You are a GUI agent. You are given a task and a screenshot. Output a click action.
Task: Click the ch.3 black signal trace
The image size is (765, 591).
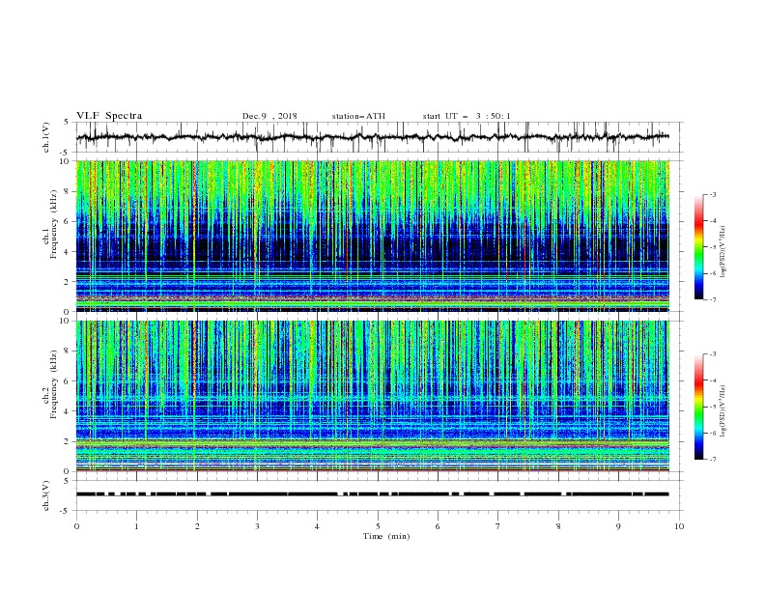tap(373, 494)
